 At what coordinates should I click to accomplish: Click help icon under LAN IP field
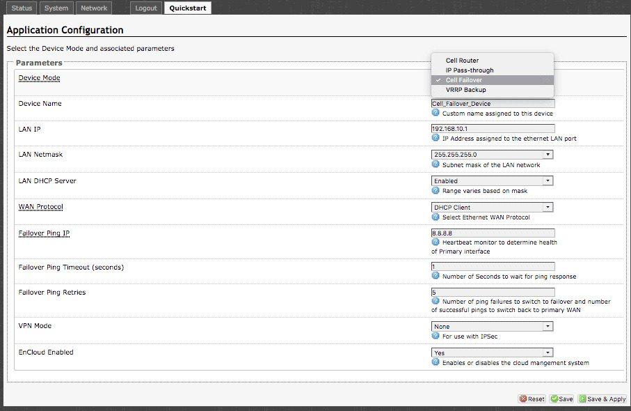pos(436,138)
